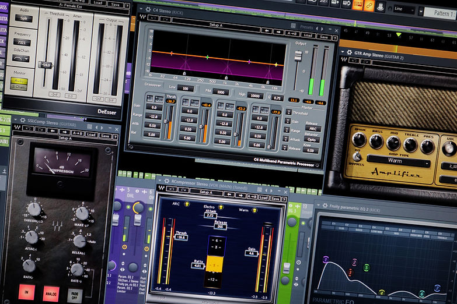Click the DeEsser Threshold slider handle
The width and height of the screenshot is (457, 304).
(x=46, y=65)
